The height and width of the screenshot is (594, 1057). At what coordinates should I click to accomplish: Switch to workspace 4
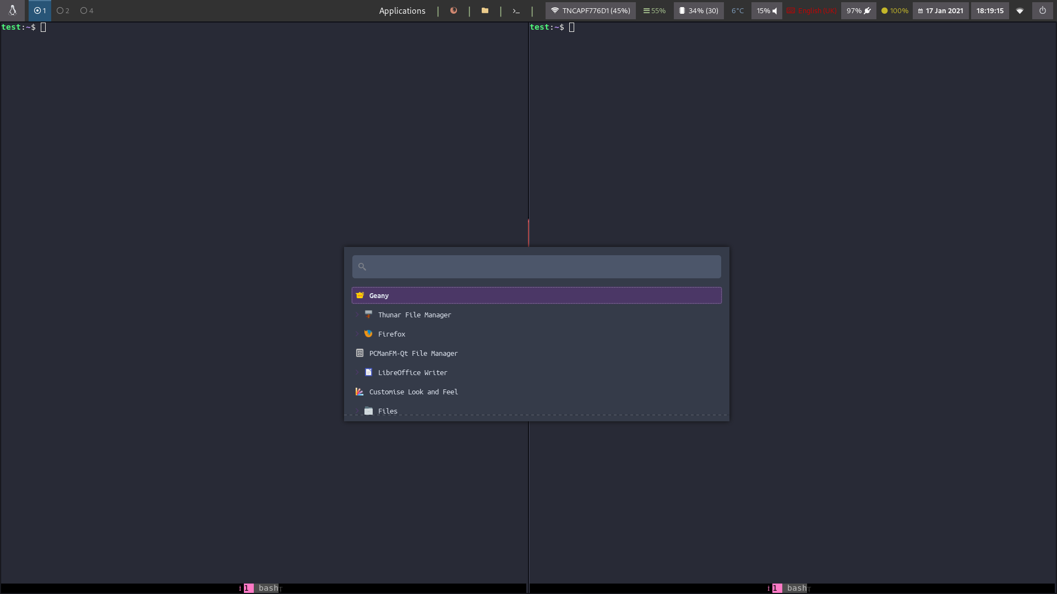coord(86,10)
